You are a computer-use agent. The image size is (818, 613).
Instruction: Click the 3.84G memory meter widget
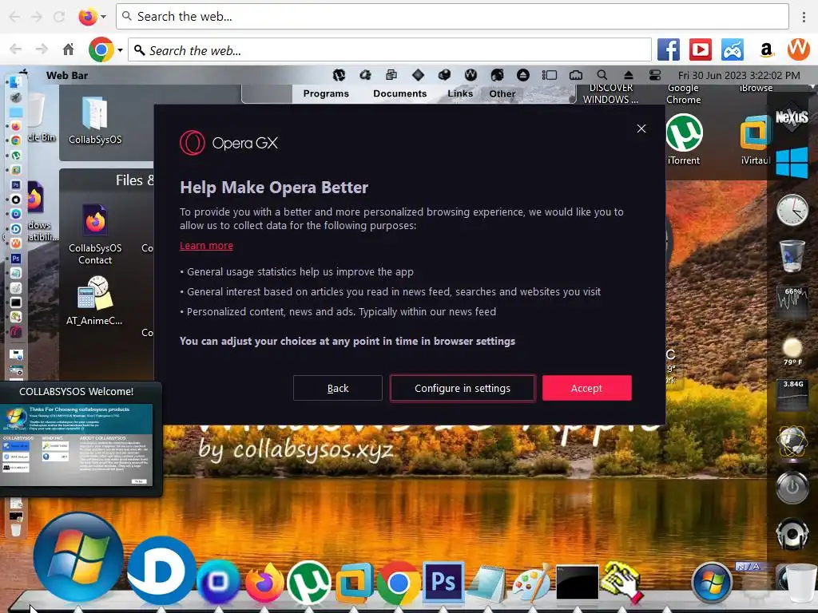(792, 396)
